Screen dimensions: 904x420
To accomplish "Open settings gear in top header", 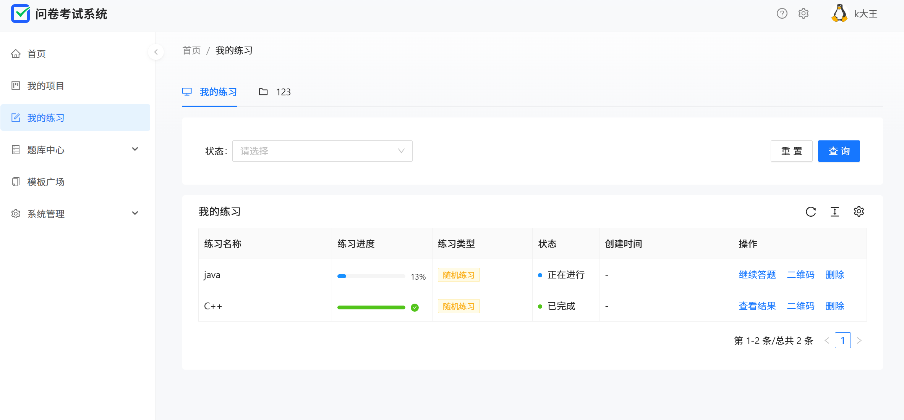I will 804,14.
